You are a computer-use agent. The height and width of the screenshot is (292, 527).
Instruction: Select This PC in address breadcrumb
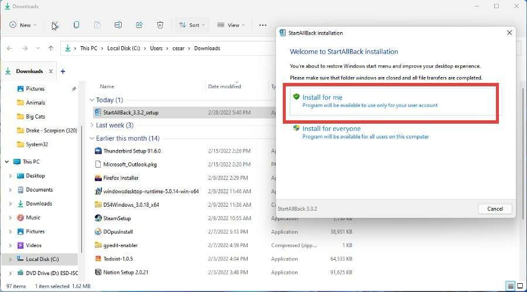point(88,48)
